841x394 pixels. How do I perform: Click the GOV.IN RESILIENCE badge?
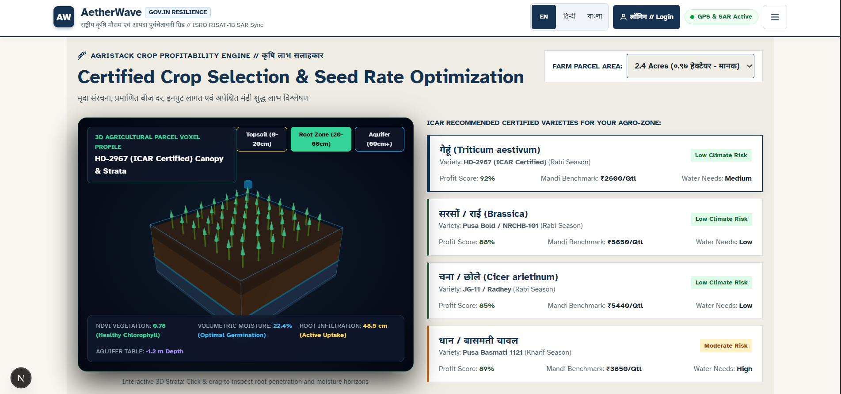(178, 12)
